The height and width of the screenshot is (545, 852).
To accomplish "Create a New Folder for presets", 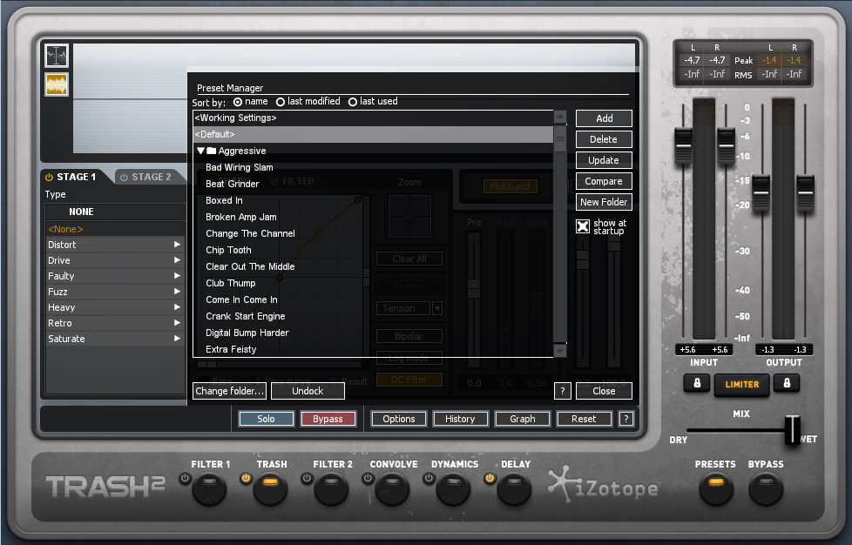I will click(603, 202).
